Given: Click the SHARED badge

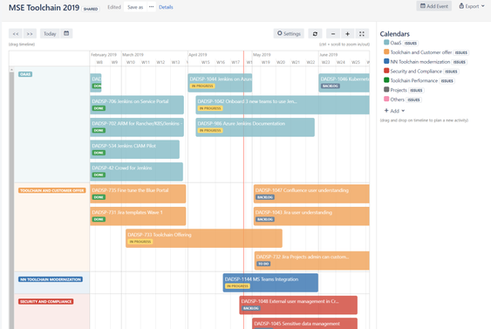Looking at the screenshot, I should point(91,9).
